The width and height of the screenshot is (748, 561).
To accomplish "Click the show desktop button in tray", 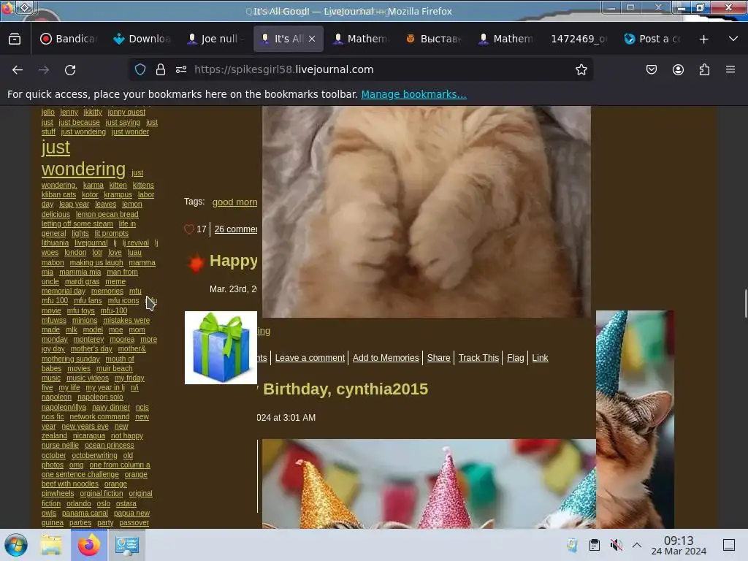I will (x=729, y=545).
